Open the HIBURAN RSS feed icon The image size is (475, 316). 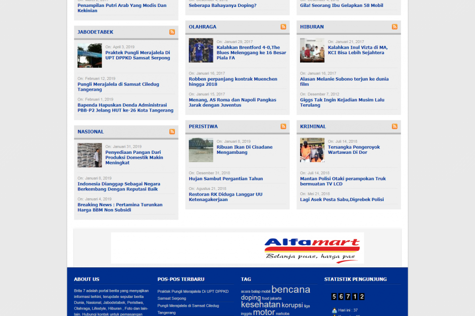point(394,27)
